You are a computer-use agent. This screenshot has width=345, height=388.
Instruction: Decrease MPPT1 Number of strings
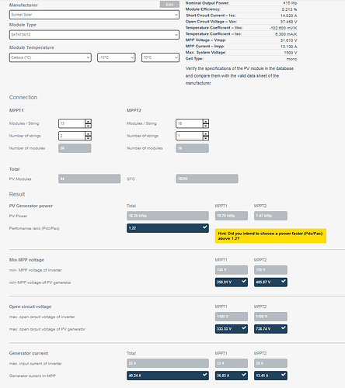[88, 138]
